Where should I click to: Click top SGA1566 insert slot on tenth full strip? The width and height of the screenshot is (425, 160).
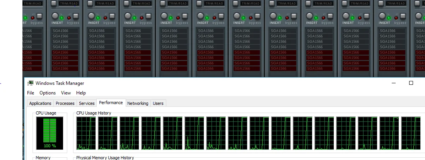click(x=392, y=30)
